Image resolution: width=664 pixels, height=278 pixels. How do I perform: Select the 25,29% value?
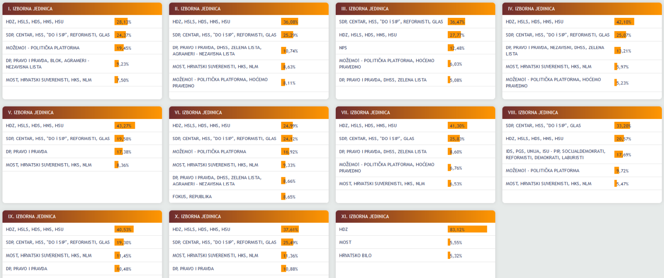[x=290, y=35]
